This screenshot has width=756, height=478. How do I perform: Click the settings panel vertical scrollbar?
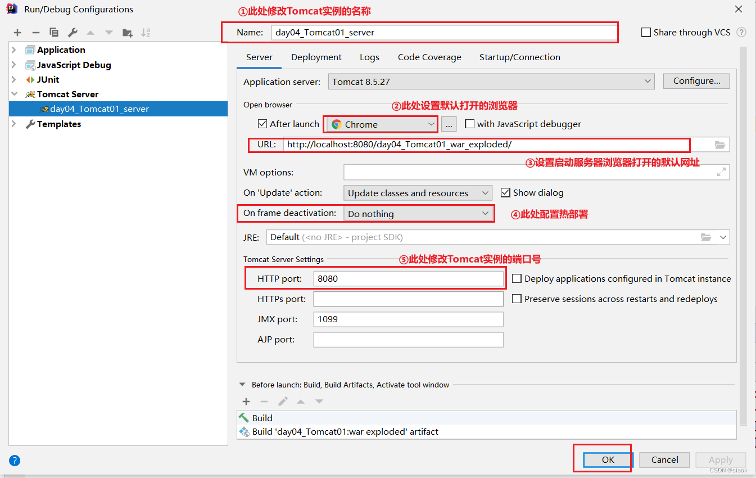(743, 236)
